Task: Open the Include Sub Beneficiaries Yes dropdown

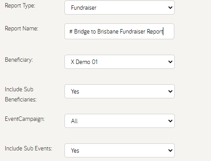Action: tap(120, 91)
